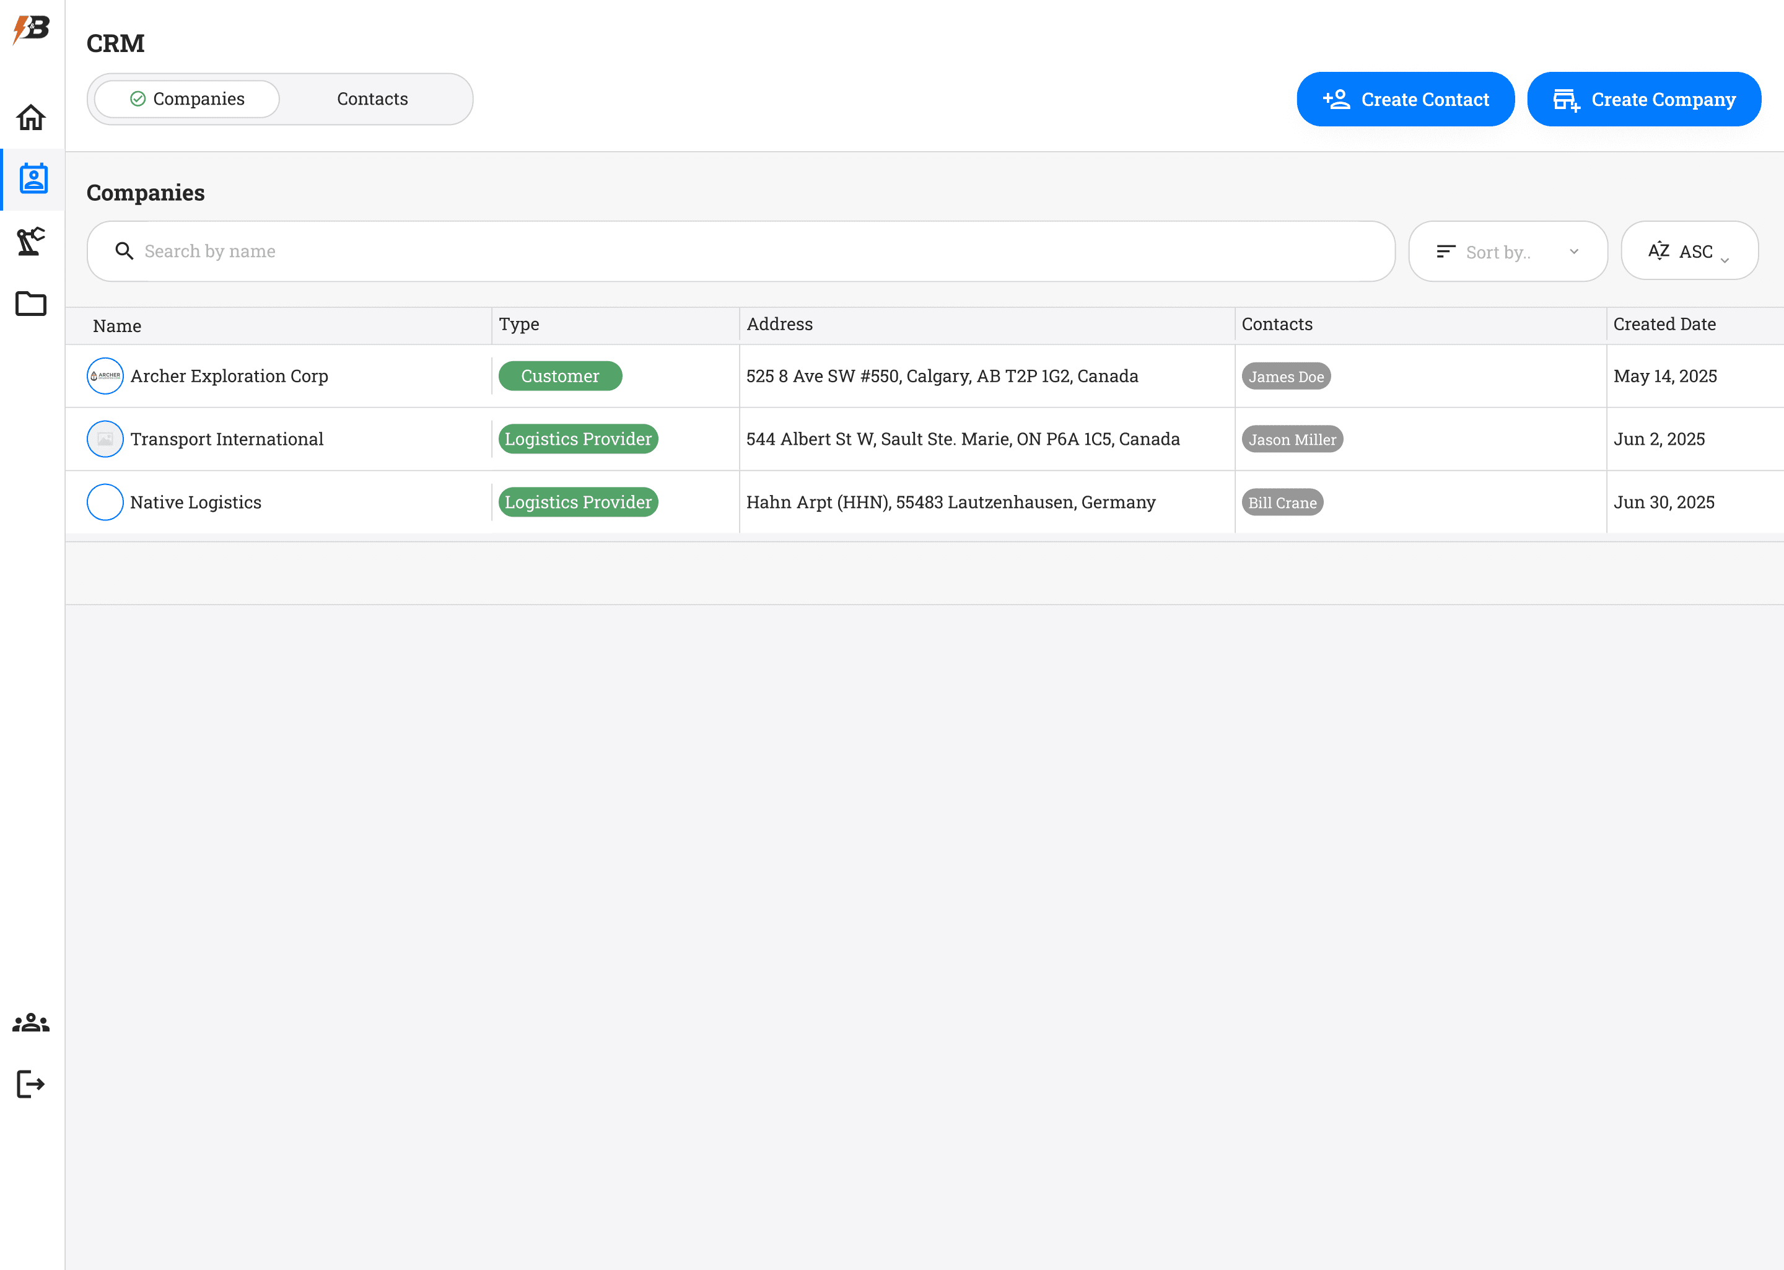Click the Transport International placeholder avatar
1784x1270 pixels.
(105, 439)
